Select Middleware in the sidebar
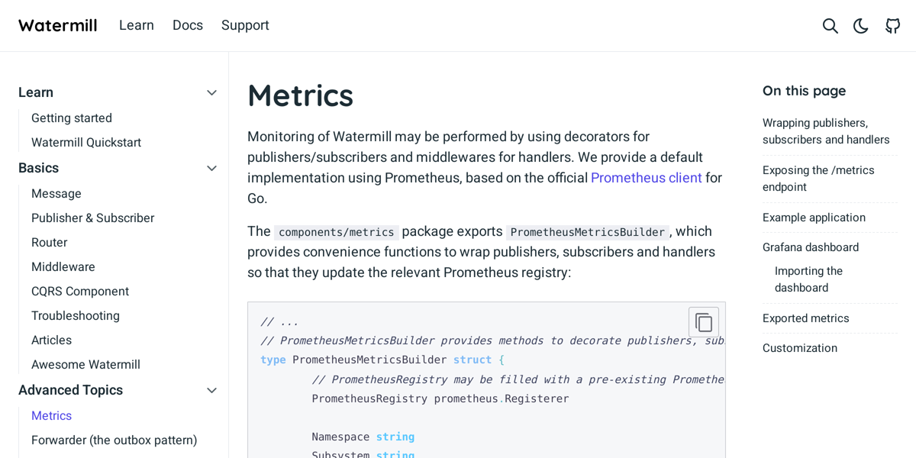The image size is (916, 458). pos(63,266)
